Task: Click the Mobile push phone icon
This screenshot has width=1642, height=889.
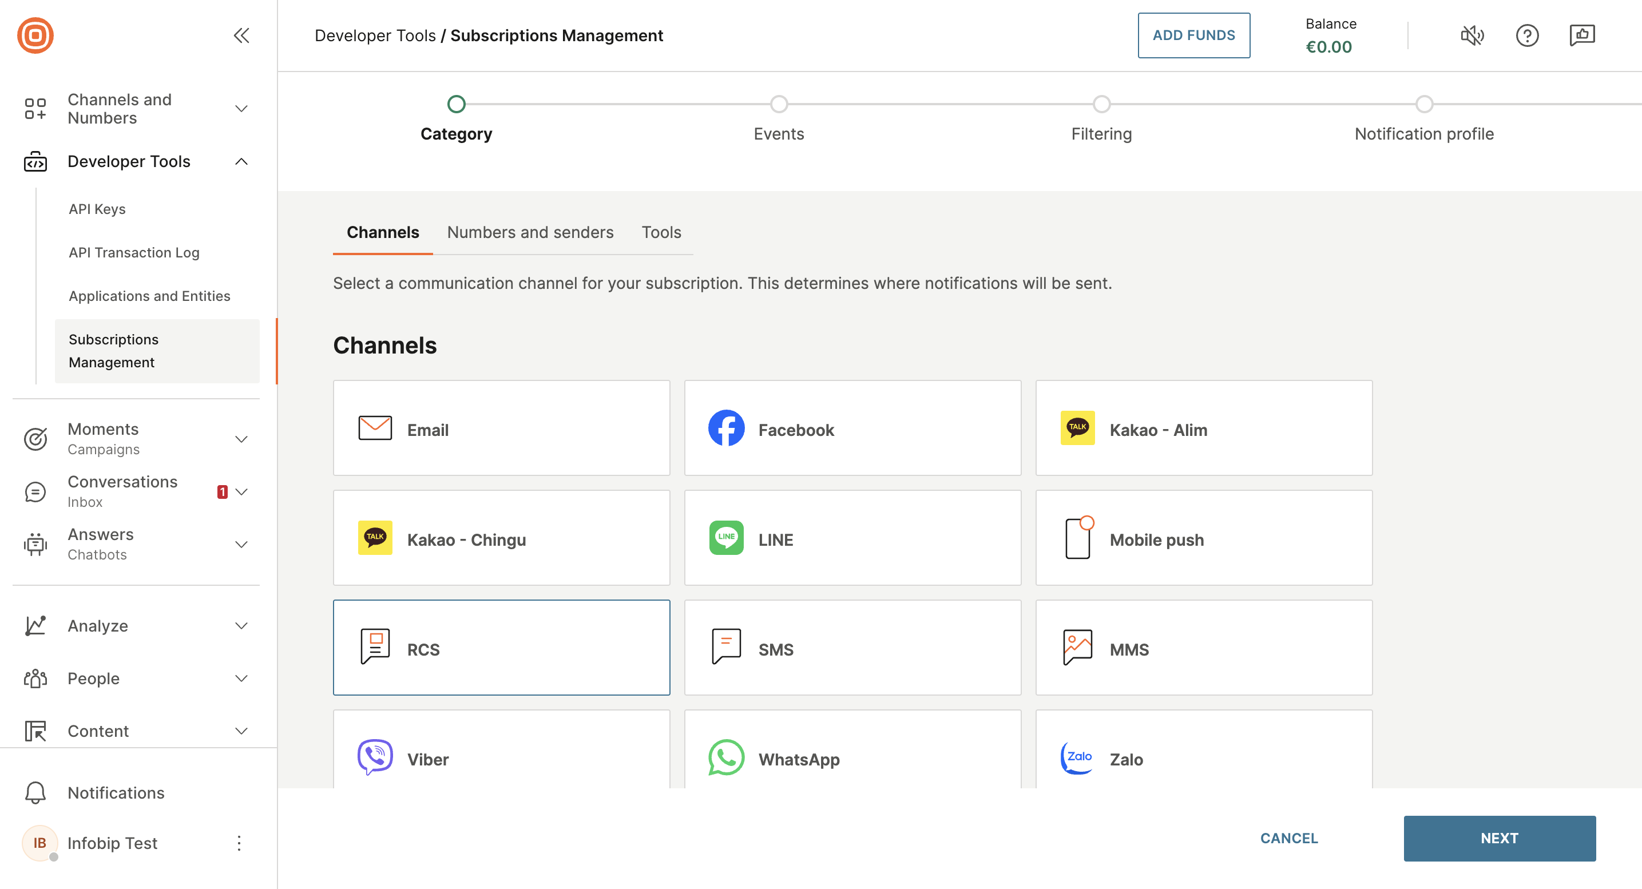Action: 1079,538
